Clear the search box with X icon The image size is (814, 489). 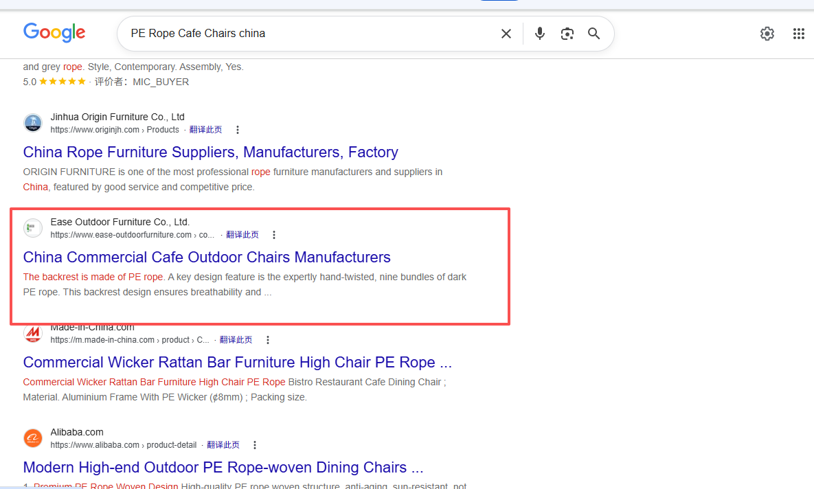(506, 34)
